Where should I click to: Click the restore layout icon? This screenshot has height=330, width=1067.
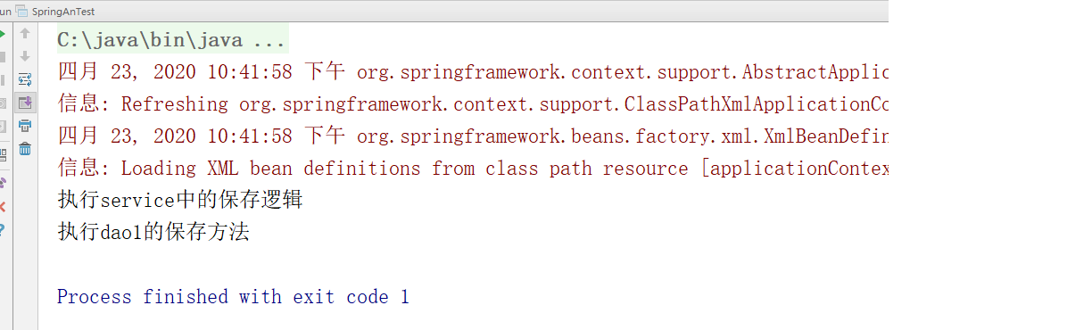[x=2, y=154]
